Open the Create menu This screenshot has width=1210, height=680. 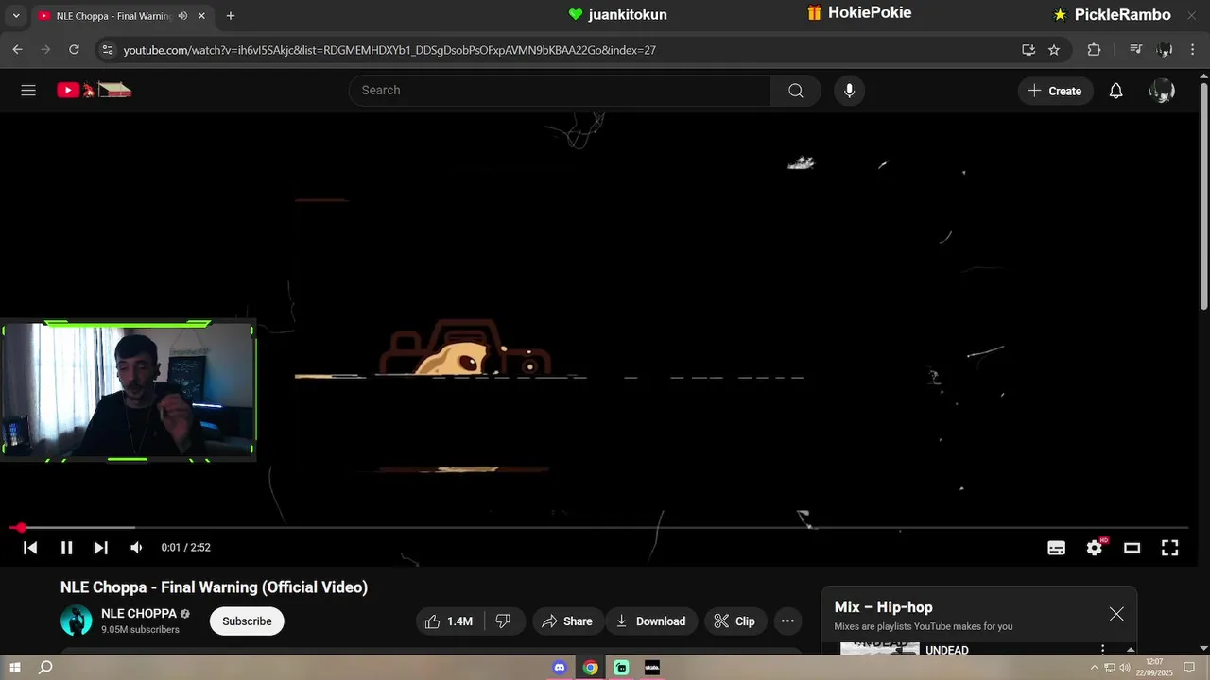click(x=1055, y=91)
